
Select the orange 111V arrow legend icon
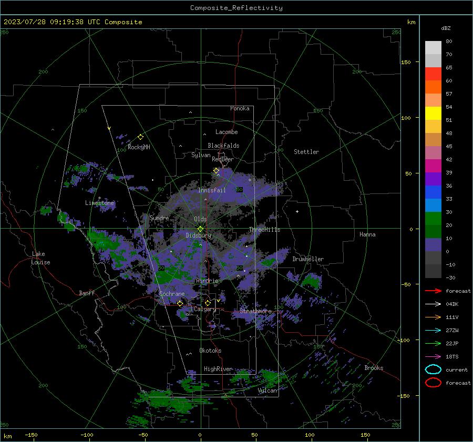tap(433, 317)
